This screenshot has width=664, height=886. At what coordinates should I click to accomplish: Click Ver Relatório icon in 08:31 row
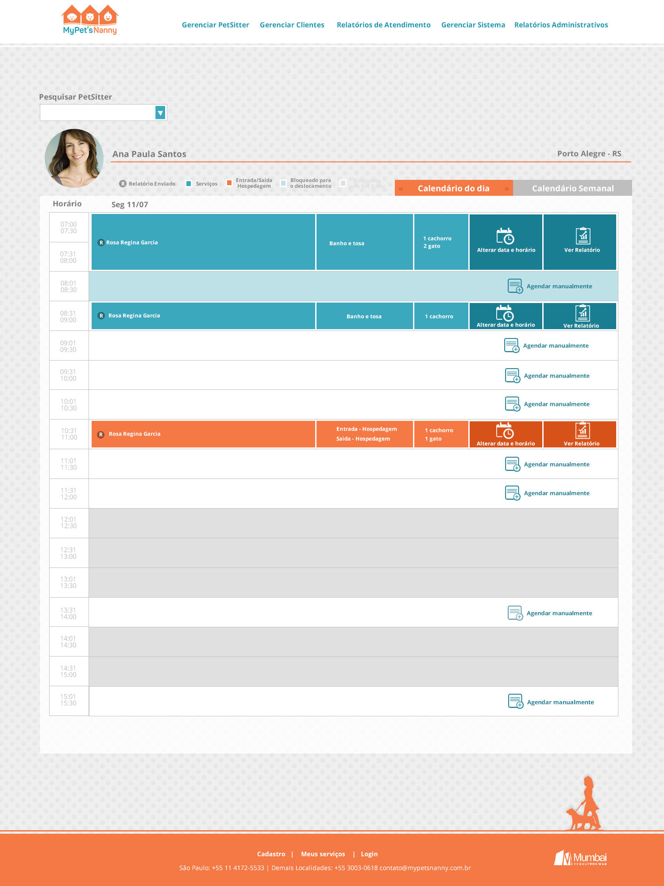point(583,313)
